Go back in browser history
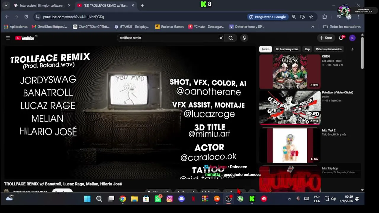379x213 pixels. pyautogui.click(x=7, y=17)
